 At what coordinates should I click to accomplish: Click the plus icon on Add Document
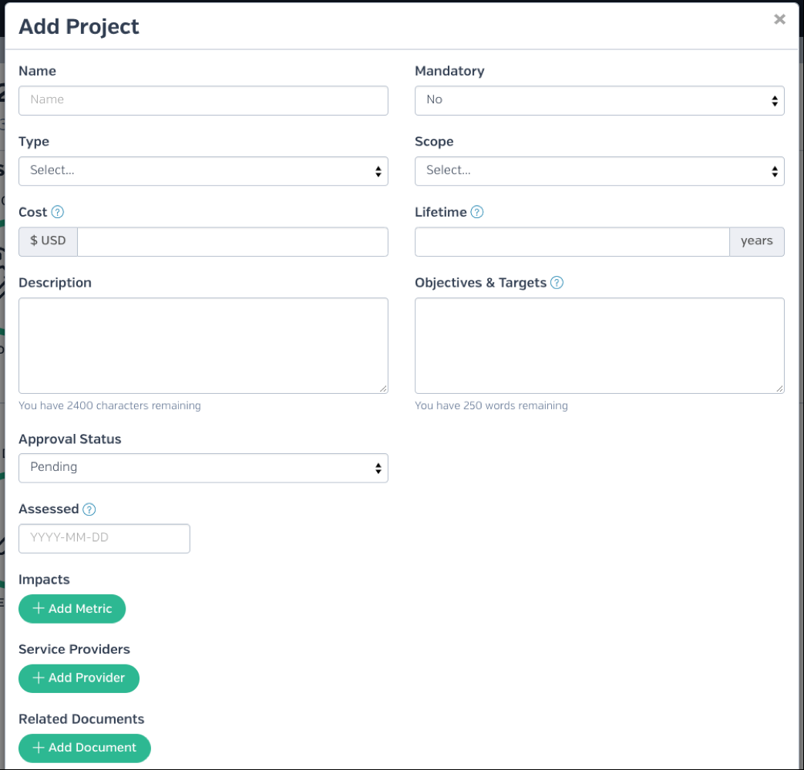tap(38, 748)
